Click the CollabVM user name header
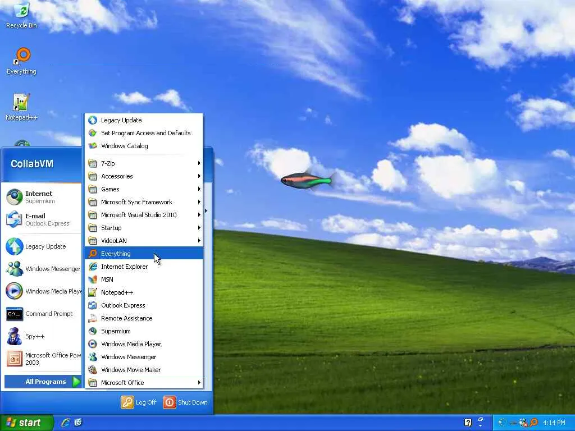This screenshot has height=431, width=575. coord(32,164)
